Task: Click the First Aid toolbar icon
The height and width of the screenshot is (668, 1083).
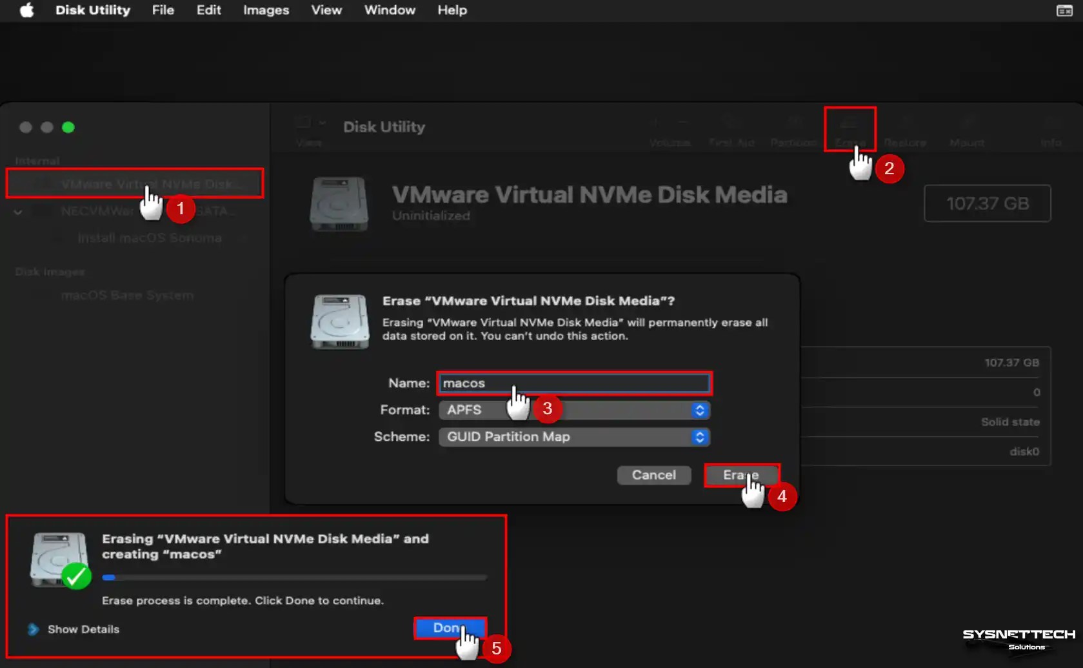Action: [x=731, y=131]
